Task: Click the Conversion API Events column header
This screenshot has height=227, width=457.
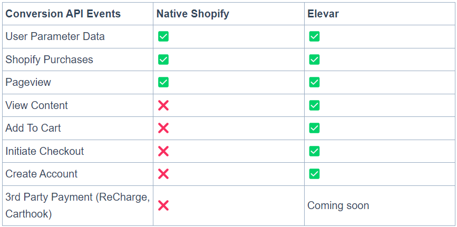Action: tap(63, 14)
